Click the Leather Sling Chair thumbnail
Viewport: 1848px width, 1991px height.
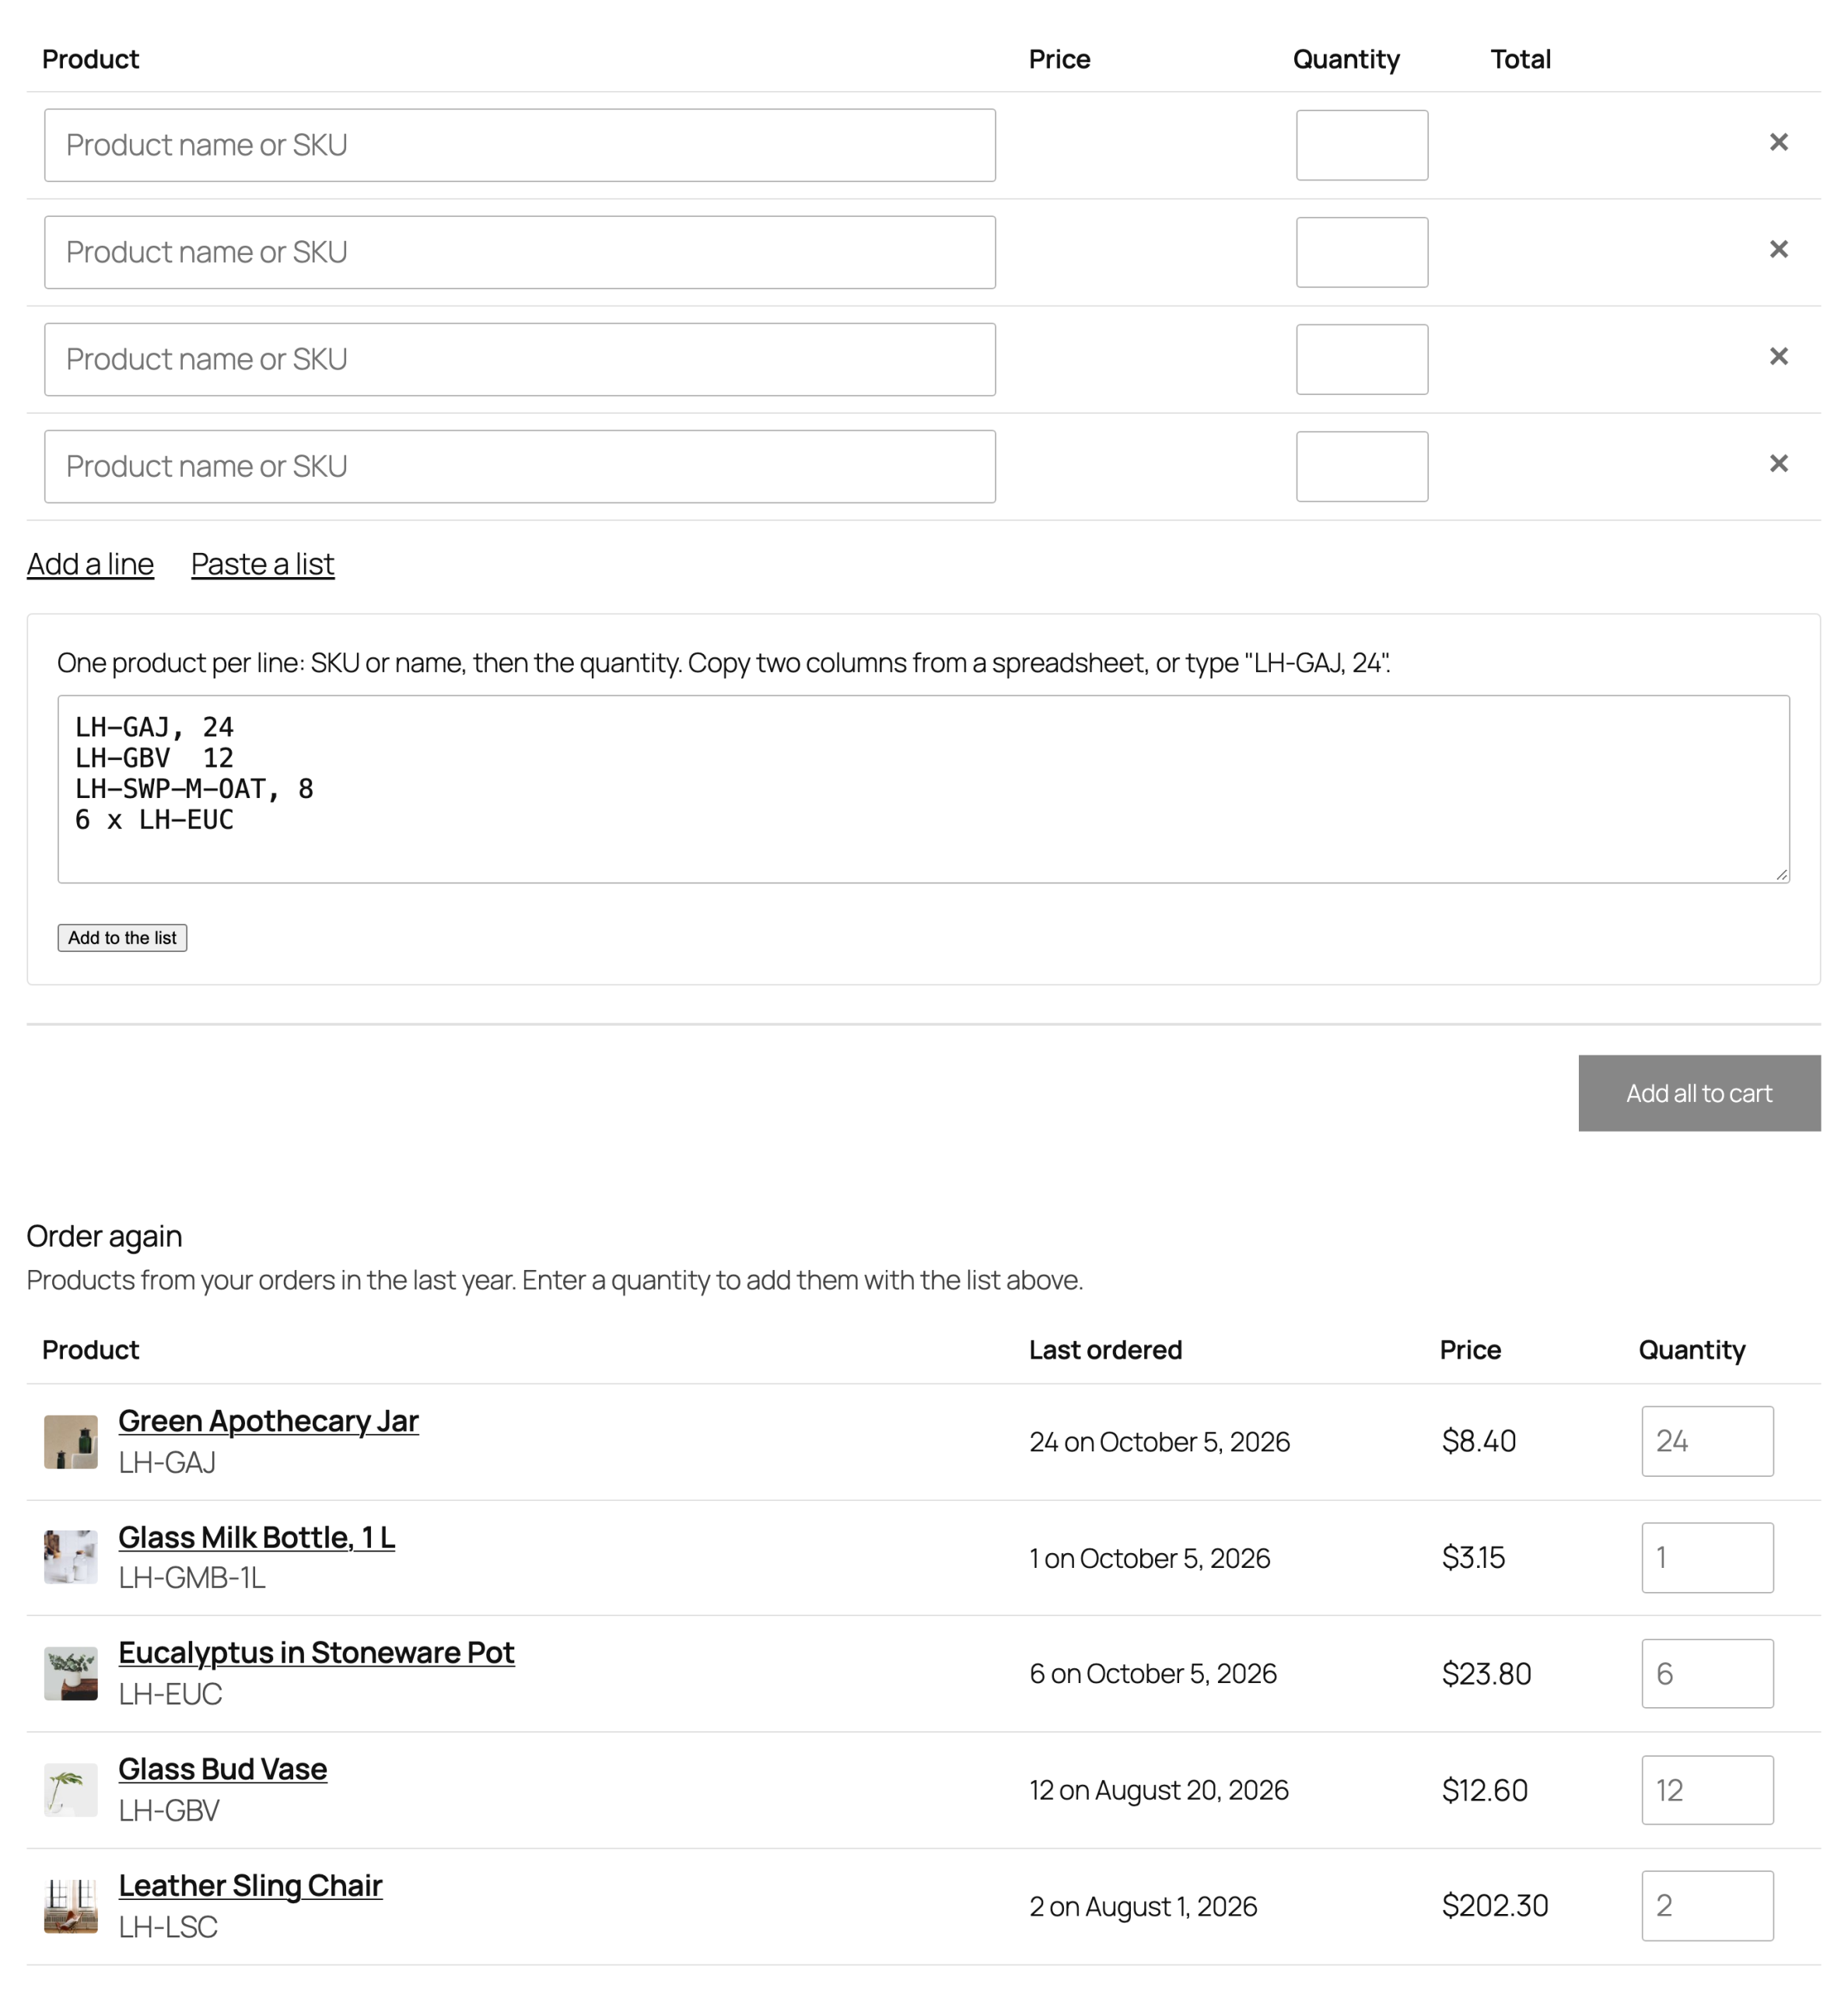71,1905
